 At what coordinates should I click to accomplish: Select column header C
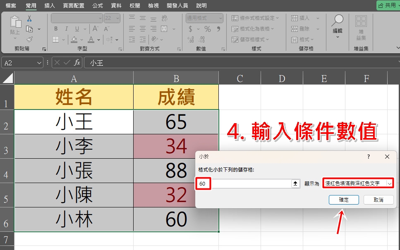[x=240, y=78]
